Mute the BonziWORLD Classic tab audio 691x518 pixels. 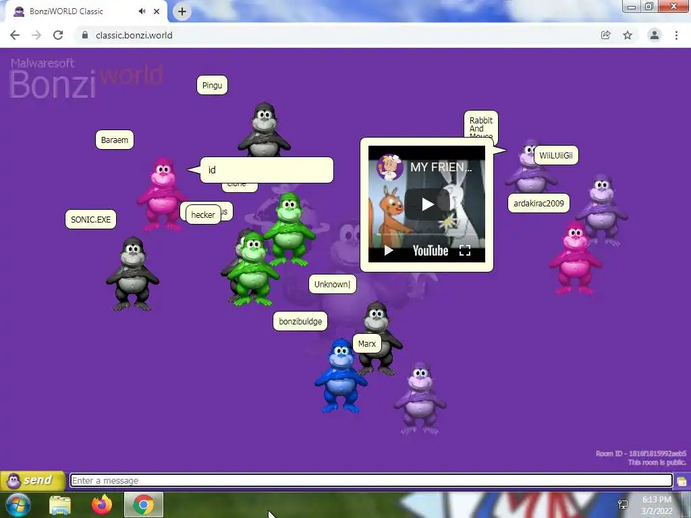tap(142, 11)
